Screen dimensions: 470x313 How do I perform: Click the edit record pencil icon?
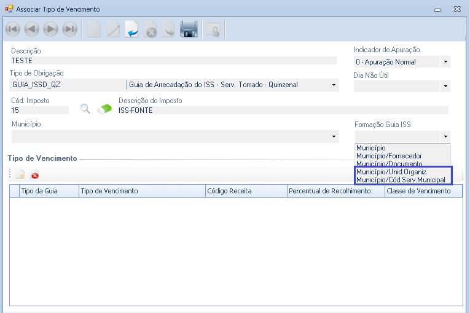pyautogui.click(x=113, y=29)
